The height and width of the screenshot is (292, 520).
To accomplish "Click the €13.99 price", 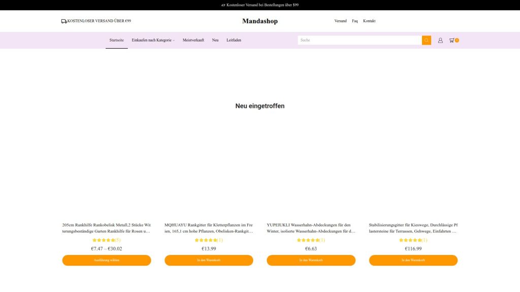I will pos(209,248).
